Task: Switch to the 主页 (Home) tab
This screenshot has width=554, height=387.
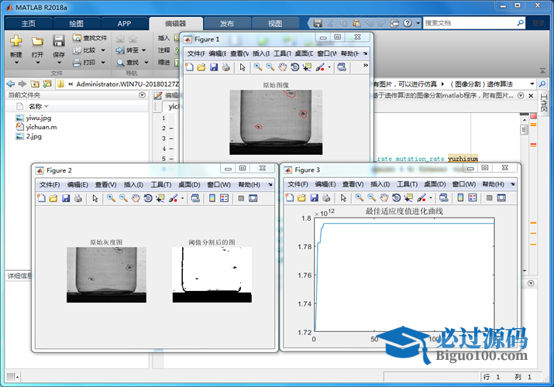Action: point(29,24)
